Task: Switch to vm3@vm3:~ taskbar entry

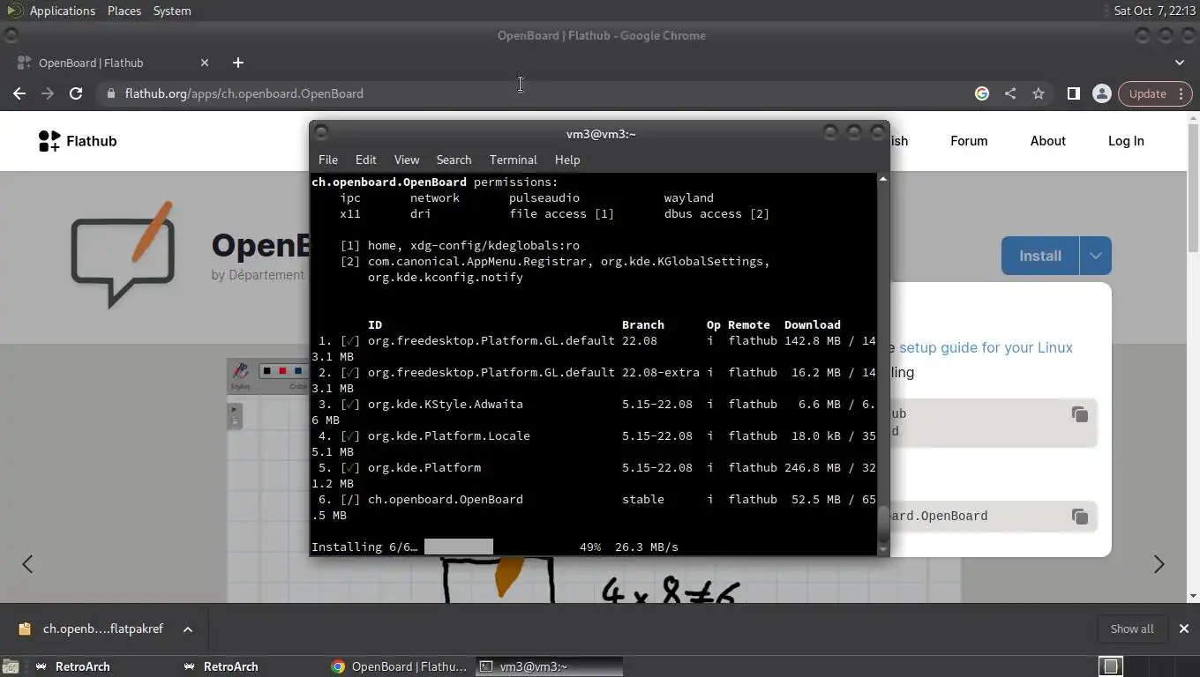Action: [x=549, y=667]
